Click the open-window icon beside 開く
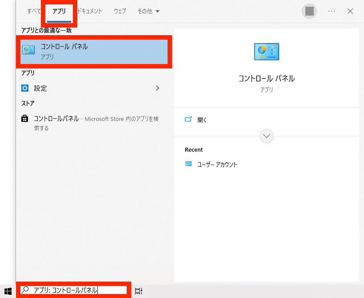The width and height of the screenshot is (364, 298). pos(188,119)
